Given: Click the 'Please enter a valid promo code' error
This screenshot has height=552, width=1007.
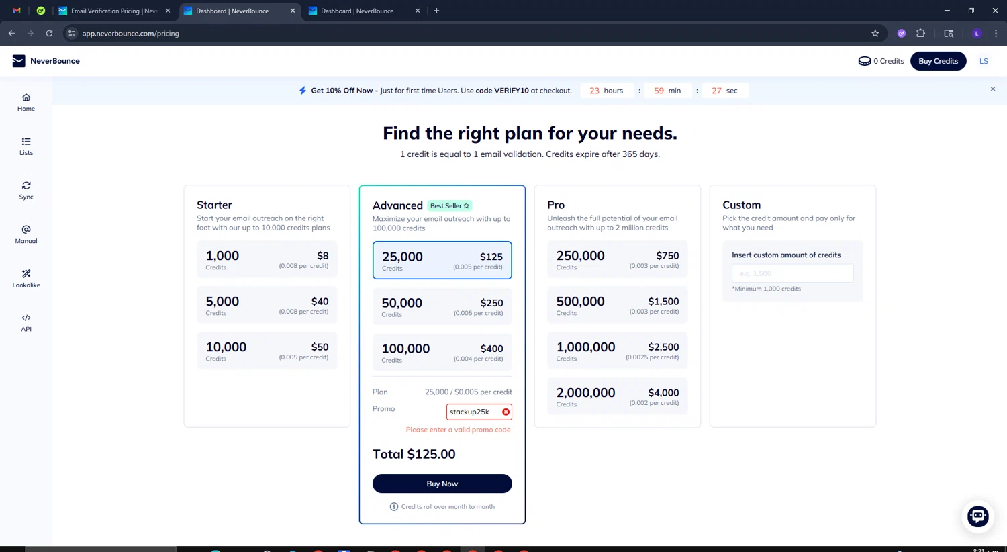Looking at the screenshot, I should tap(458, 430).
